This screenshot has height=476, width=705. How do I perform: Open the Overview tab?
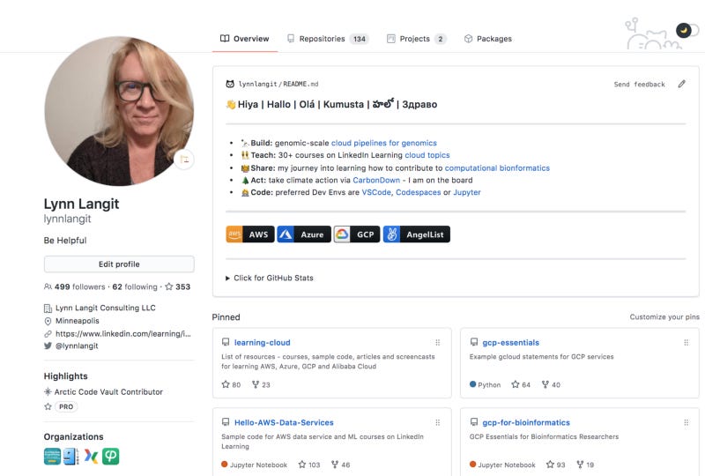(245, 39)
